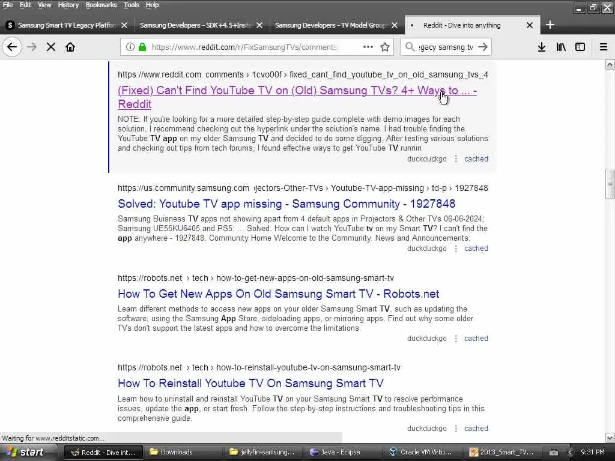The width and height of the screenshot is (615, 461).
Task: Submit search with the arrow in search box
Action: pyautogui.click(x=483, y=47)
